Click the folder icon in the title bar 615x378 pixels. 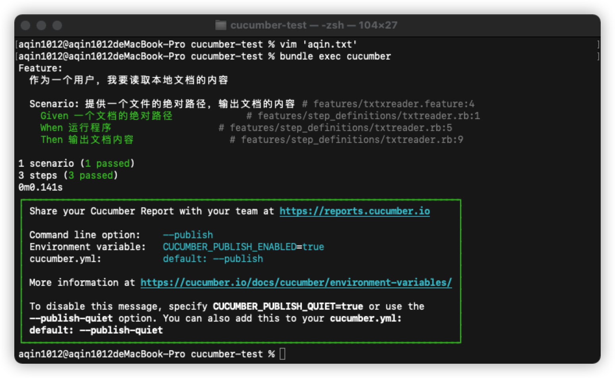point(220,25)
